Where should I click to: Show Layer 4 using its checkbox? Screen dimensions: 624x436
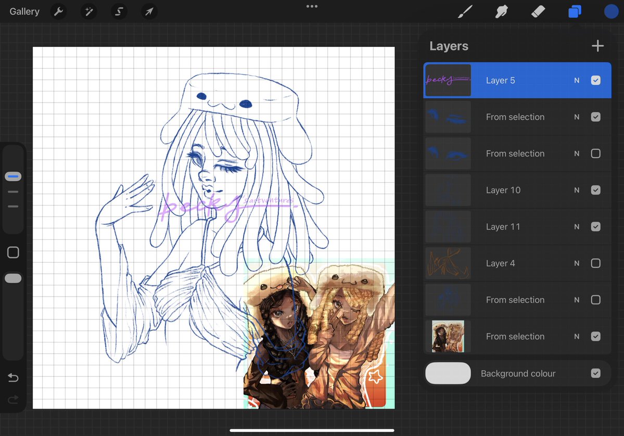point(596,263)
